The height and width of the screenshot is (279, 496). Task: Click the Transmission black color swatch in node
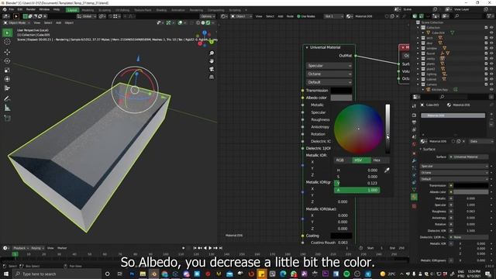pyautogui.click(x=341, y=91)
